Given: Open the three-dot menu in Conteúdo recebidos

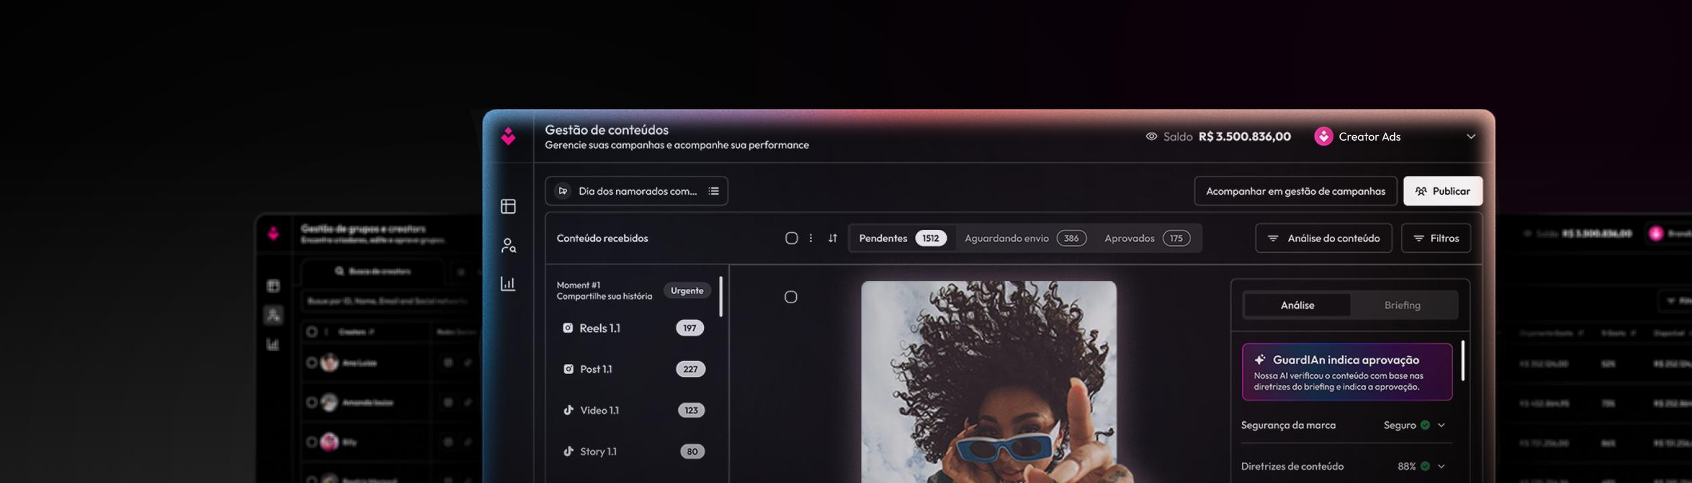Looking at the screenshot, I should (811, 238).
